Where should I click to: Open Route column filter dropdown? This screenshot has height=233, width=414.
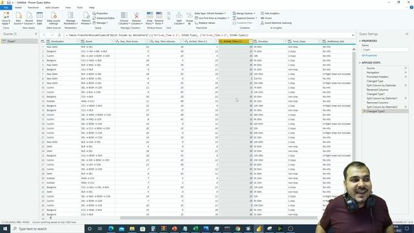point(113,41)
